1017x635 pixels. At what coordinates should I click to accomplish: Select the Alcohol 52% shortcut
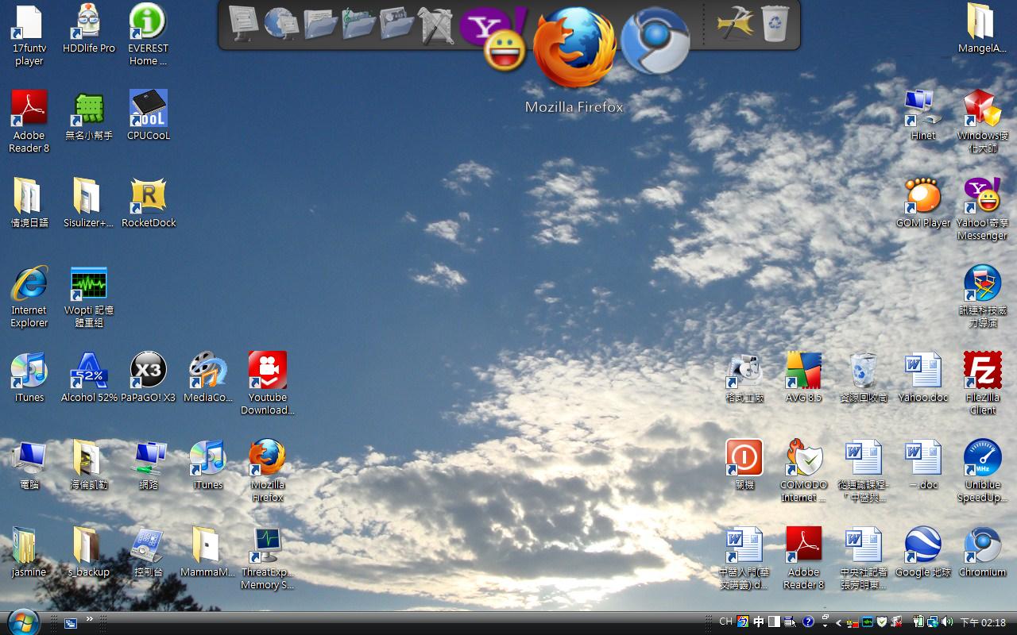(89, 378)
